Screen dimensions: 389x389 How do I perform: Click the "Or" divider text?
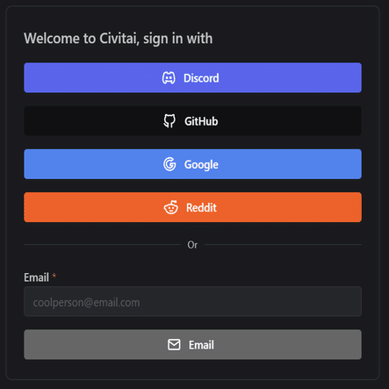(192, 245)
